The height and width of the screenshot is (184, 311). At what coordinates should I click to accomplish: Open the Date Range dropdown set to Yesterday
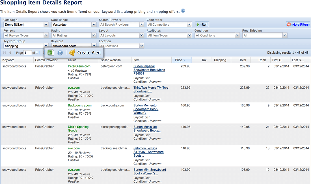tap(74, 25)
